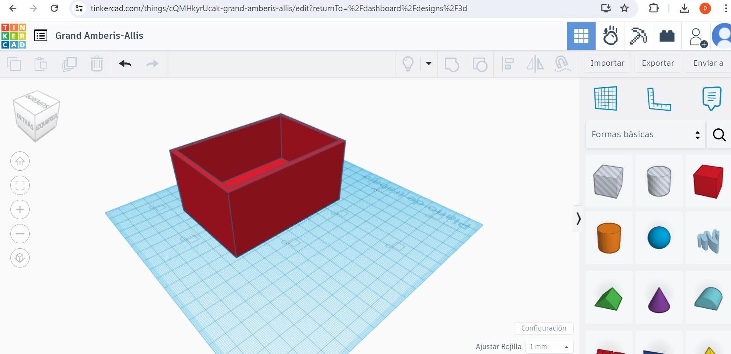
Task: Open the Align tool
Action: [x=508, y=64]
